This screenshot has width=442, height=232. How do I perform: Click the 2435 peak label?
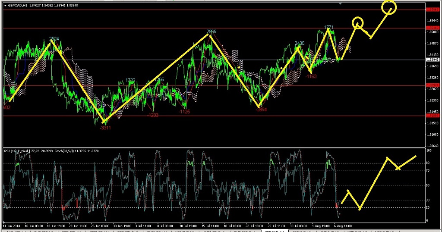300,43
